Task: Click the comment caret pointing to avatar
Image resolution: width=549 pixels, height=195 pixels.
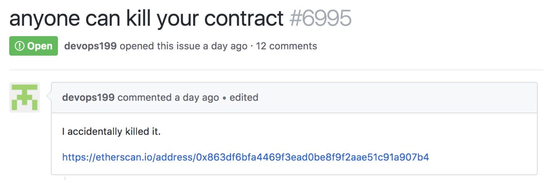Action: pos(48,97)
